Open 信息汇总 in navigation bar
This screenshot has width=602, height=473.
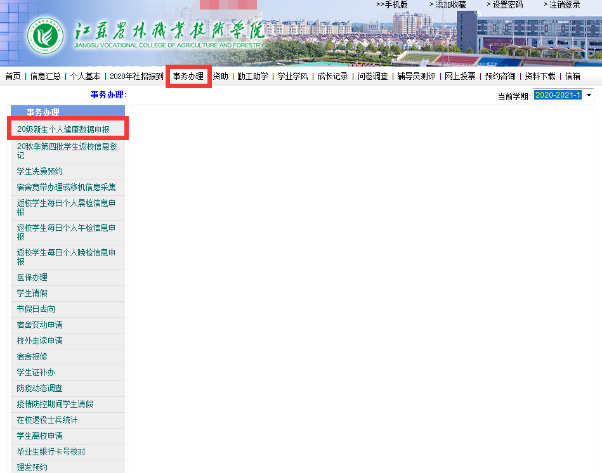pyautogui.click(x=46, y=76)
